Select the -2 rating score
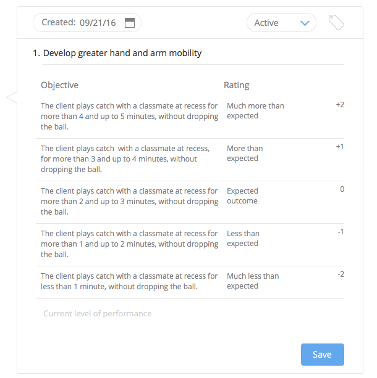Viewport: 377px width, 378px height. click(341, 274)
